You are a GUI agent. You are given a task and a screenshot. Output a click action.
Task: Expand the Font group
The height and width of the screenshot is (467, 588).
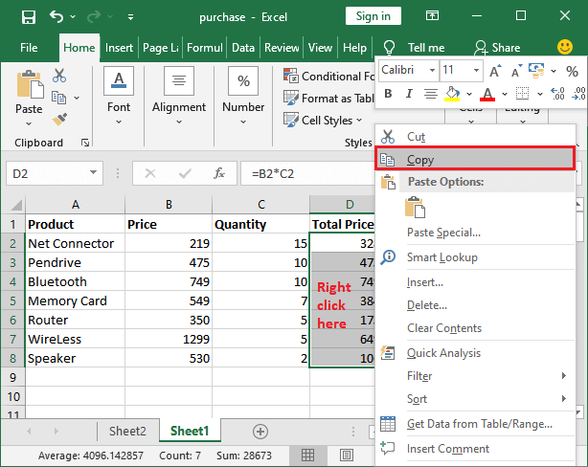pos(119,96)
